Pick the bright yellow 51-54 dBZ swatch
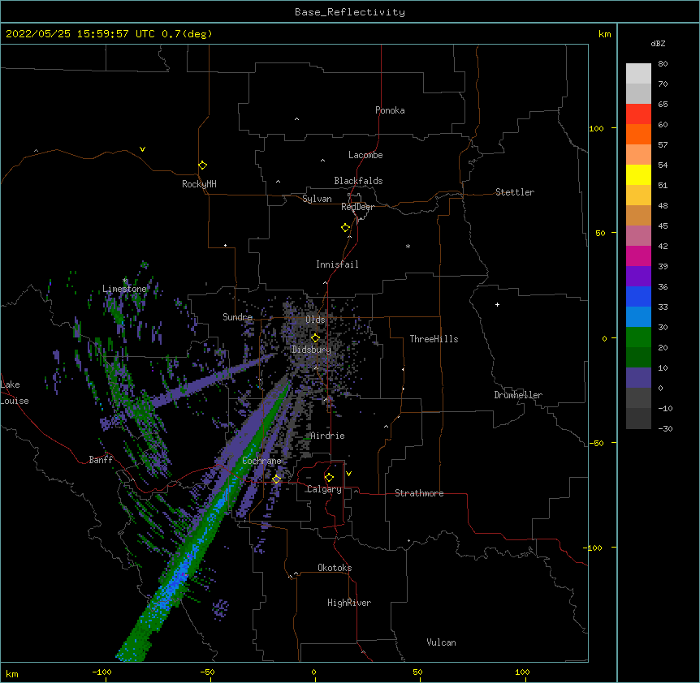This screenshot has height=683, width=700. [638, 175]
